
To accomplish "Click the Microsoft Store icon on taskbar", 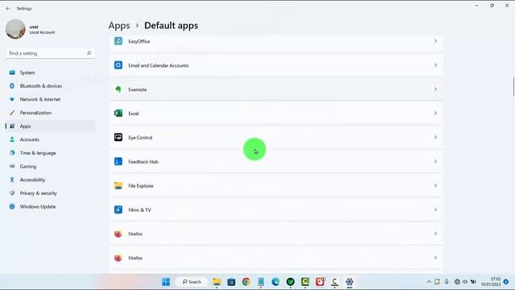I will pos(231,282).
